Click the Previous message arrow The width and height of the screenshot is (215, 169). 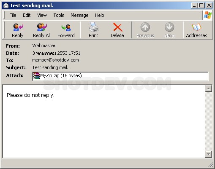coord(145,27)
